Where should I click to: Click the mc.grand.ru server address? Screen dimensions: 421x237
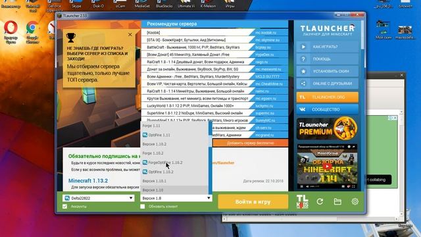(x=264, y=135)
